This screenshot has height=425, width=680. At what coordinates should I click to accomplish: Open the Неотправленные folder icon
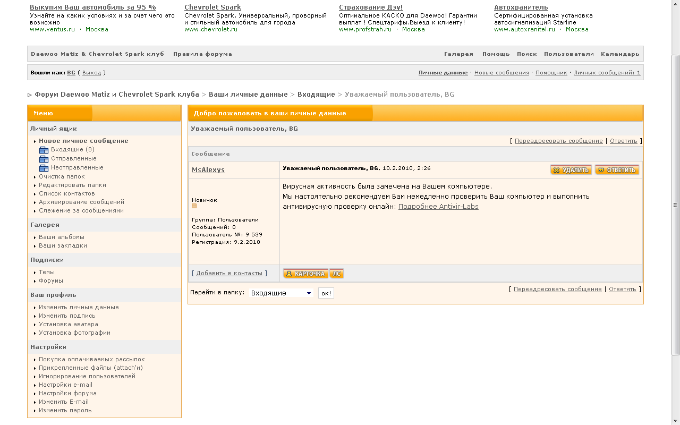coord(44,168)
